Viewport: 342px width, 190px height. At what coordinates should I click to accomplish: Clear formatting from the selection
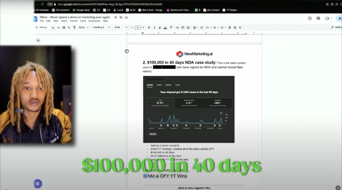point(240,28)
